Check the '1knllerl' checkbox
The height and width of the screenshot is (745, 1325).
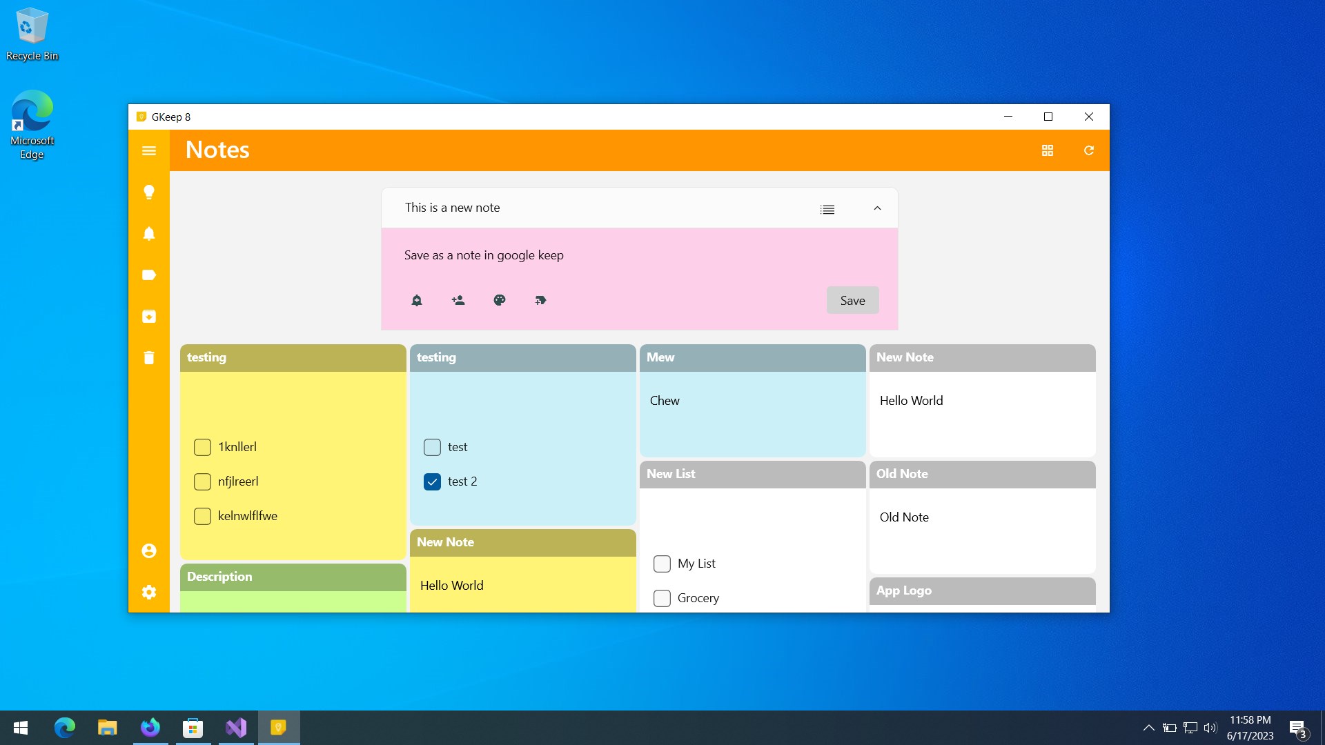tap(202, 447)
